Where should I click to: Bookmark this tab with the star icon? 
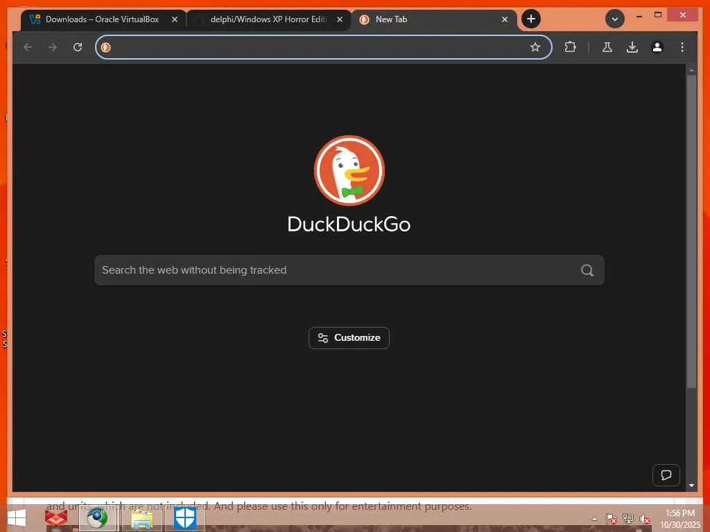pos(535,47)
